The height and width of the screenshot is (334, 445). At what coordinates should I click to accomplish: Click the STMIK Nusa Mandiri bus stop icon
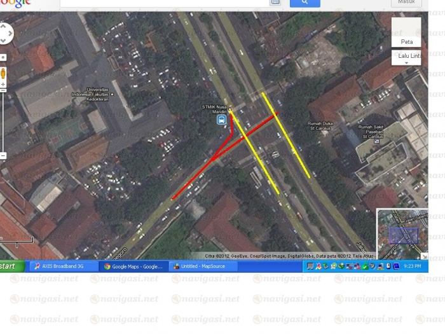click(222, 120)
